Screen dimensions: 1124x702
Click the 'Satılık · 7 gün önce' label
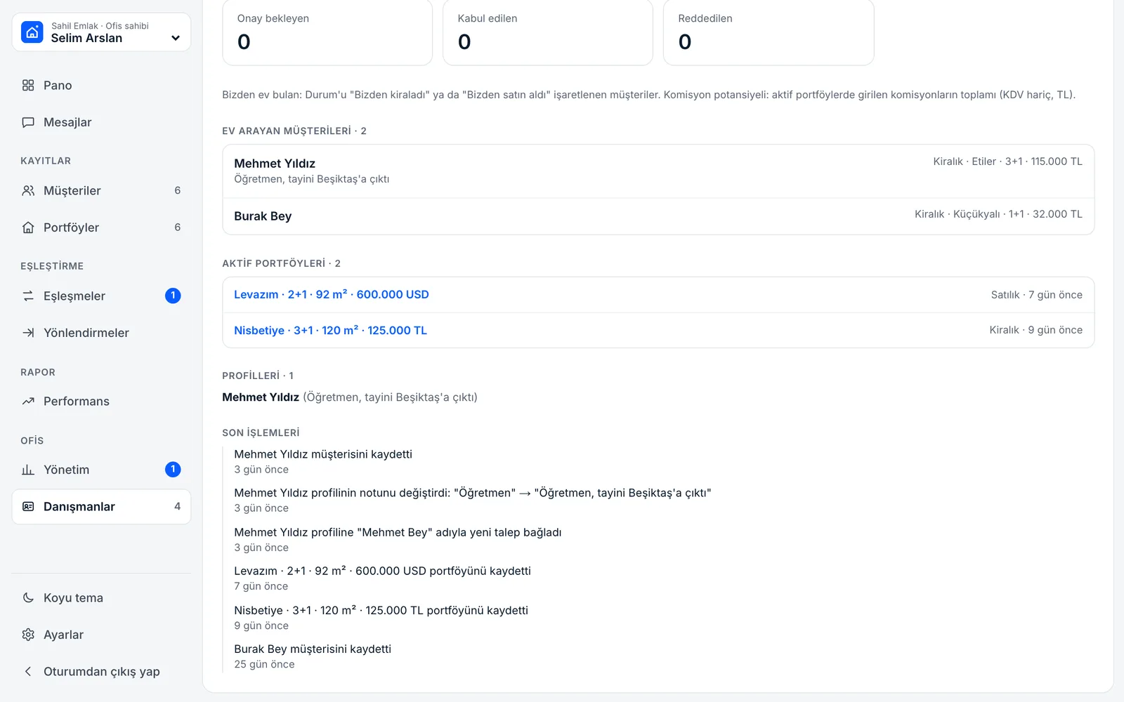point(1036,295)
